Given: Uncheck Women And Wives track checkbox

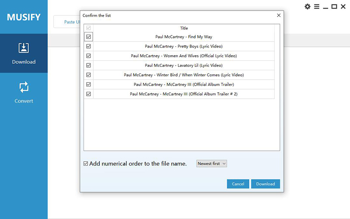Looking at the screenshot, I should tap(88, 56).
